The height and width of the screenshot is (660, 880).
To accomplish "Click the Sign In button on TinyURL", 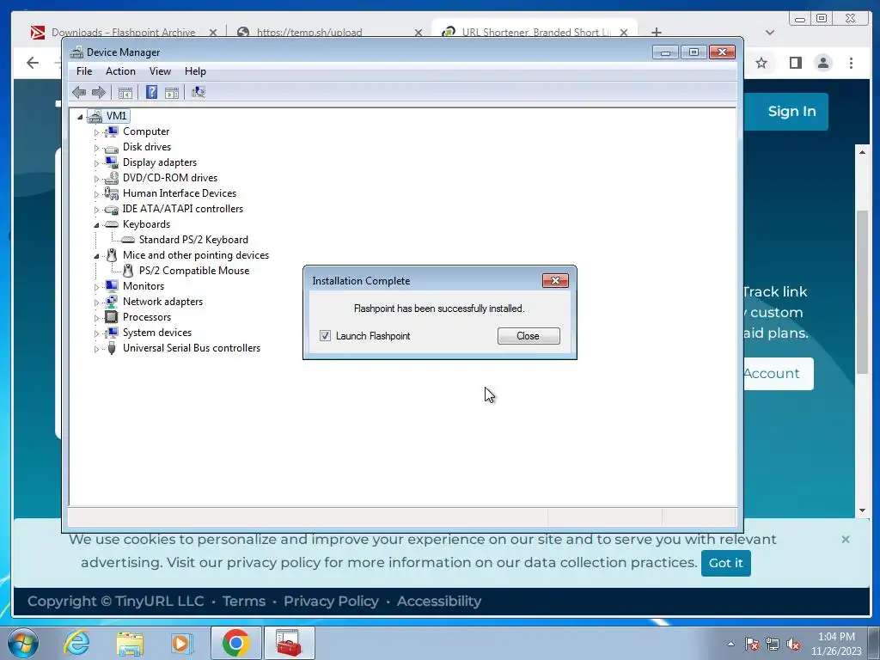I will 791,111.
